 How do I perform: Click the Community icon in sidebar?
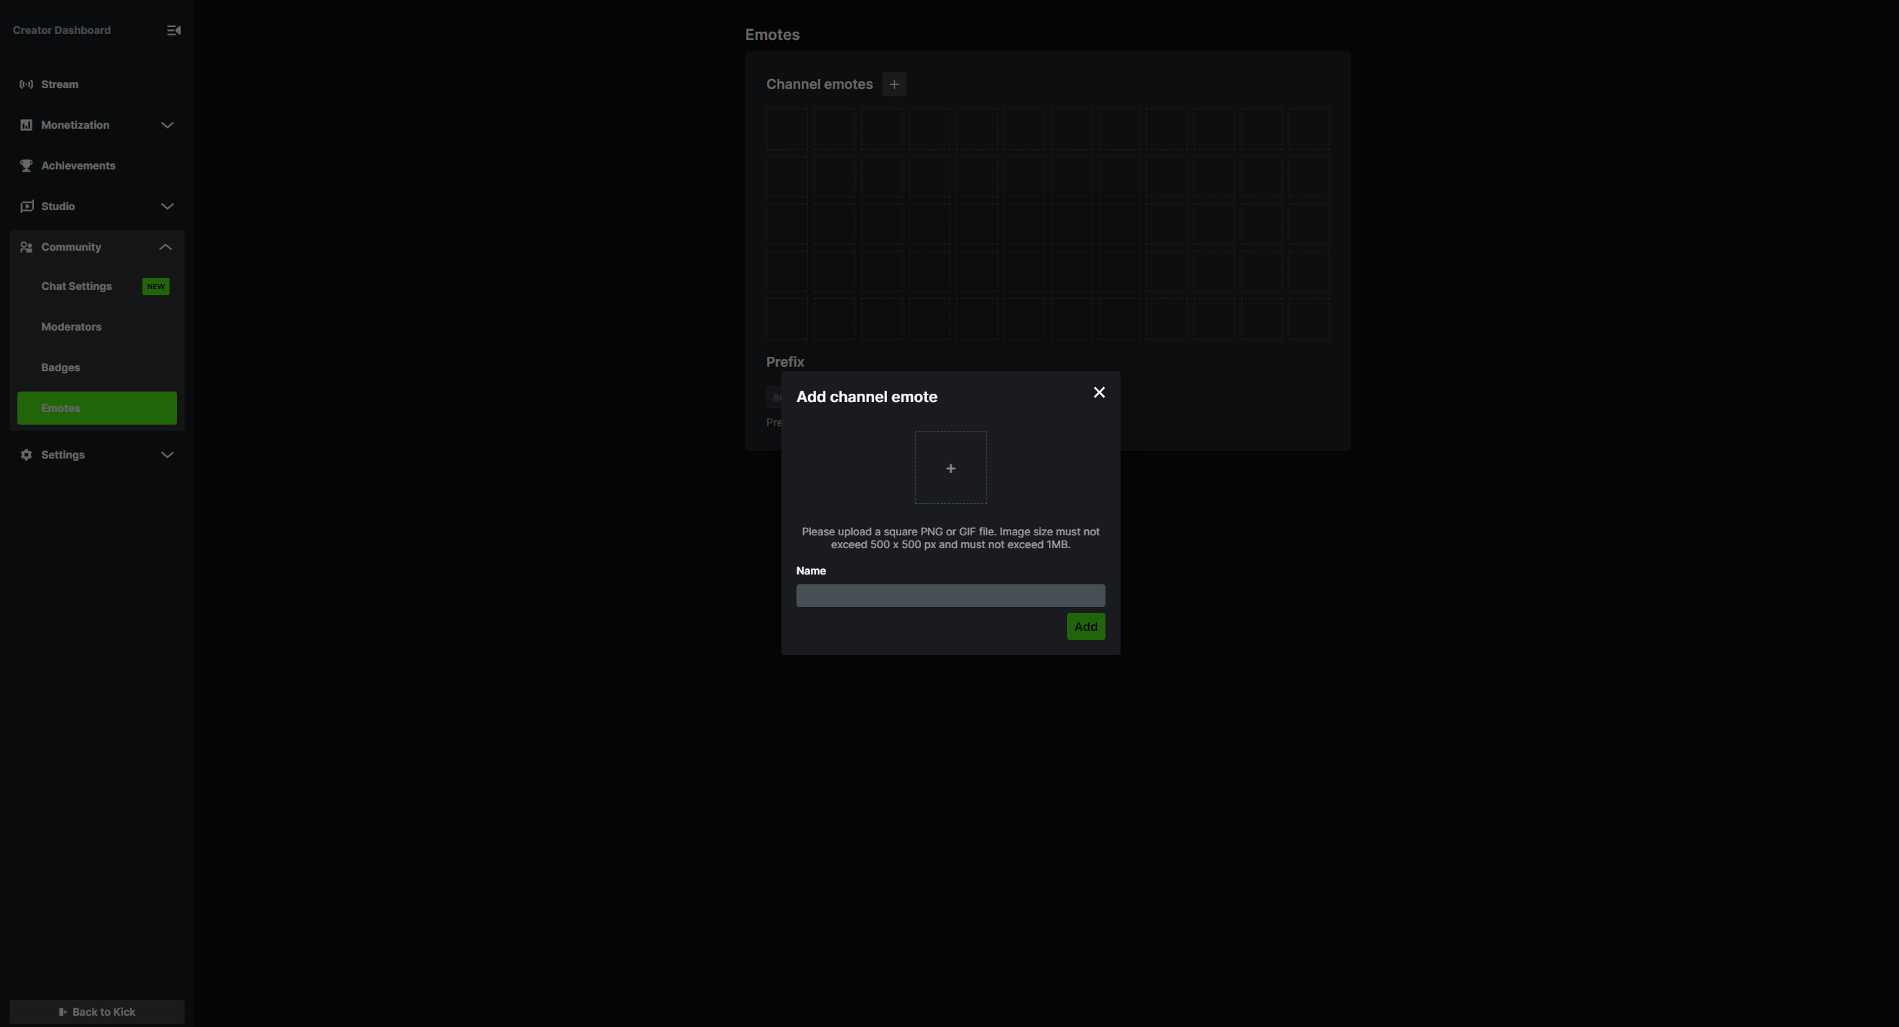point(26,247)
